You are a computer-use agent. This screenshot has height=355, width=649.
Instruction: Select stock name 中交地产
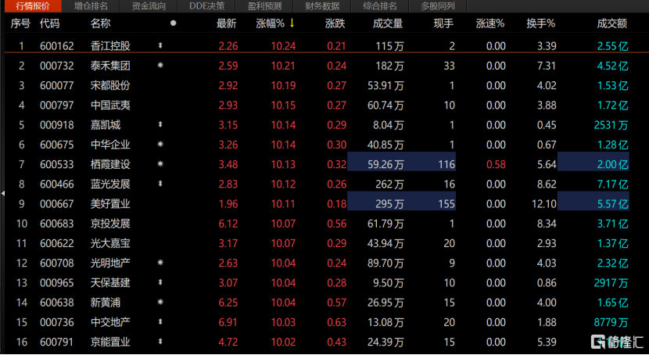click(x=110, y=322)
